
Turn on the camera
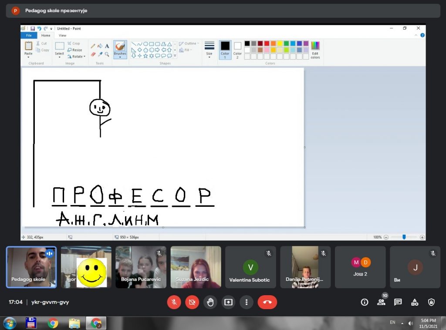click(x=192, y=302)
